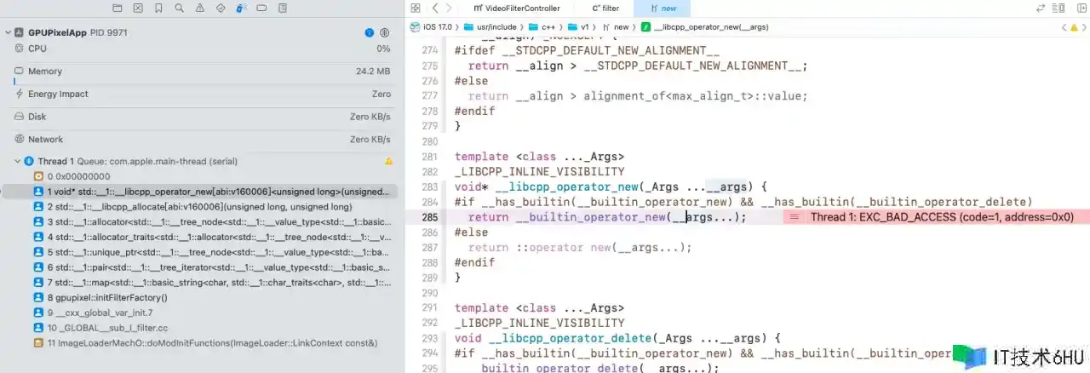Open the Test navigator diamond icon

[x=220, y=9]
